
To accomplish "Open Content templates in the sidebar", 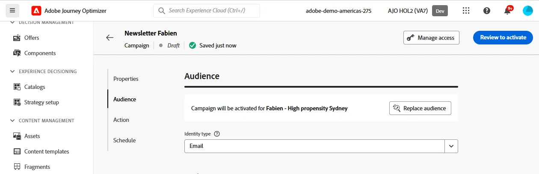I will [x=47, y=151].
